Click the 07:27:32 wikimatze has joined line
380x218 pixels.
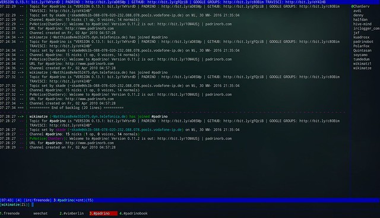pyautogui.click(x=99, y=72)
